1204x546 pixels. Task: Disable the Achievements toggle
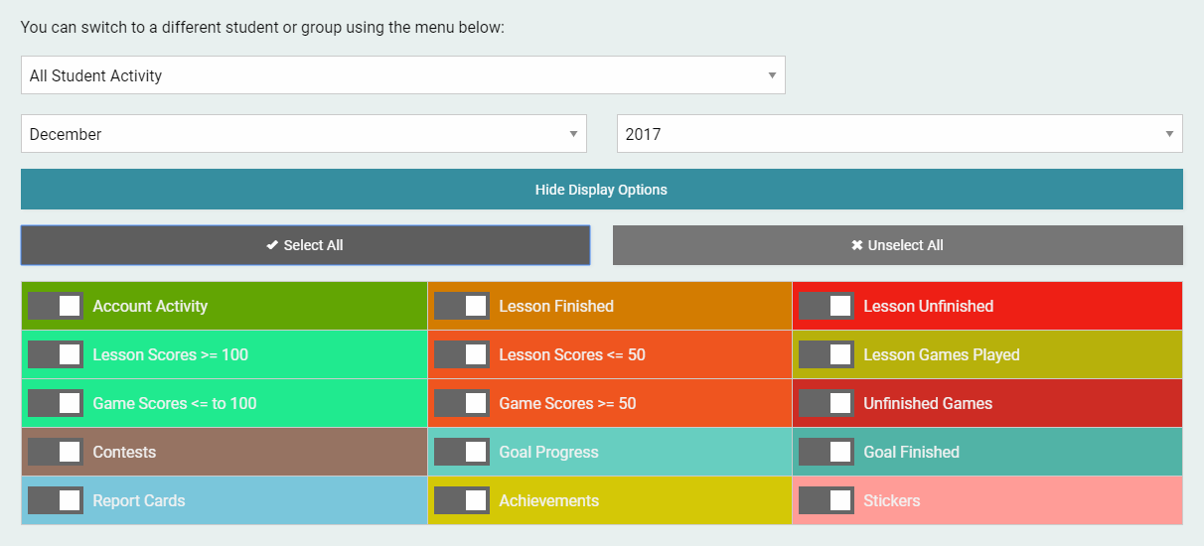click(x=462, y=500)
